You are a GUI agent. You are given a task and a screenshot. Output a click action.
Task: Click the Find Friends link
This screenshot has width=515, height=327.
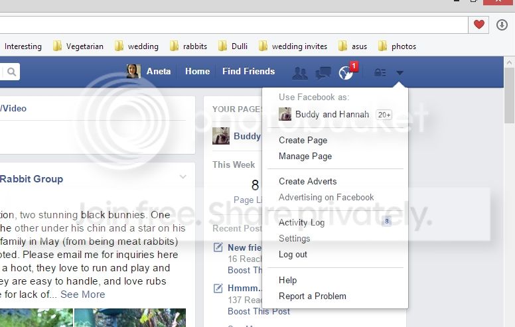(248, 72)
